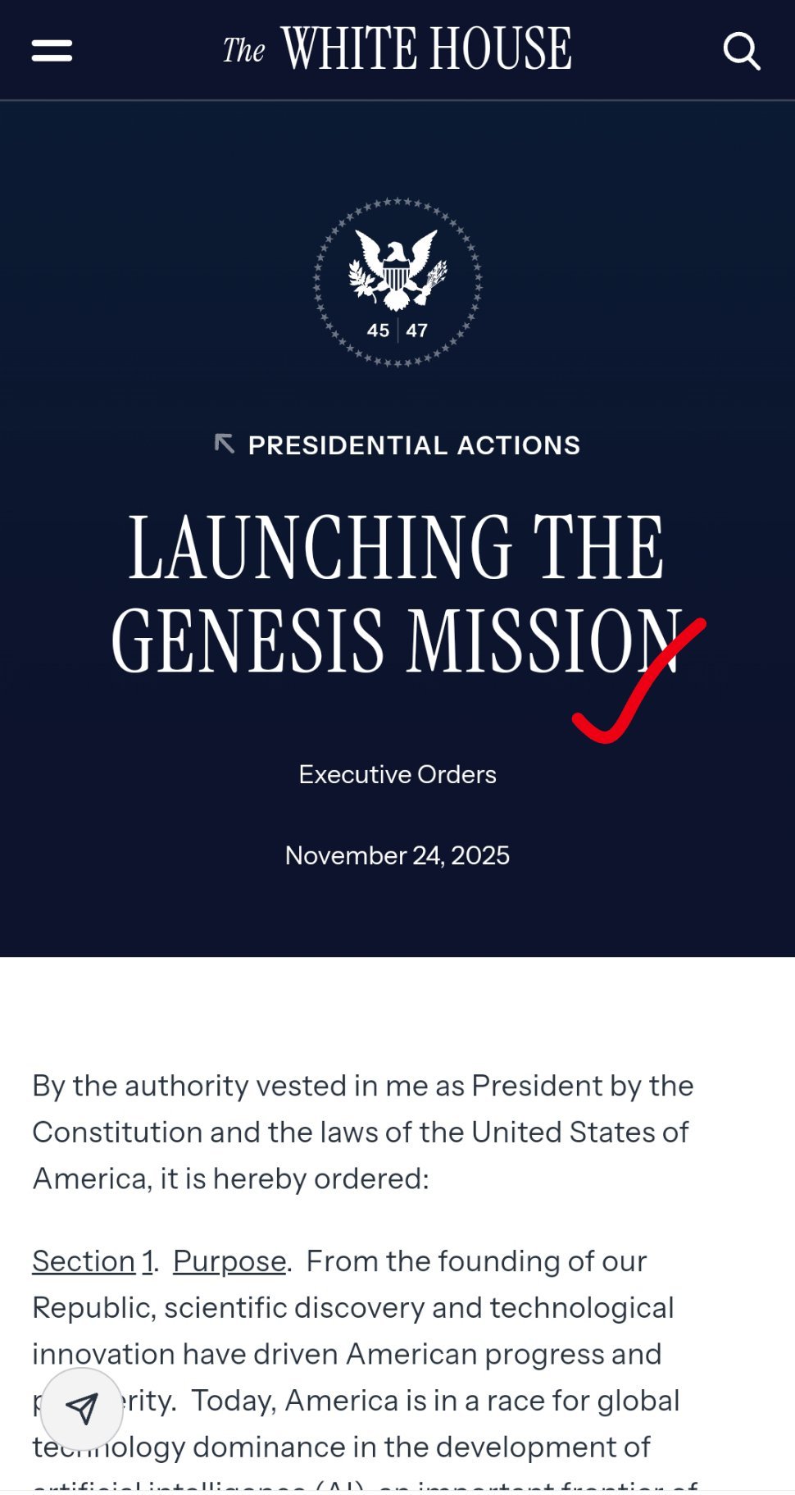The width and height of the screenshot is (795, 1495).
Task: Click the arrow icon beside Presidential Actions
Action: [224, 444]
